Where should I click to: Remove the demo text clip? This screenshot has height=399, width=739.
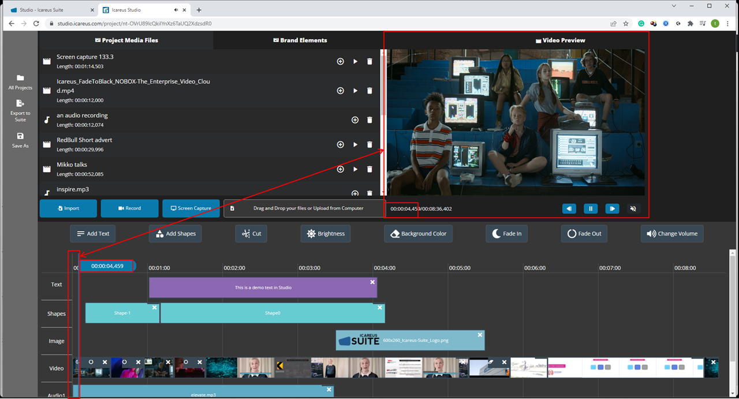pyautogui.click(x=372, y=282)
